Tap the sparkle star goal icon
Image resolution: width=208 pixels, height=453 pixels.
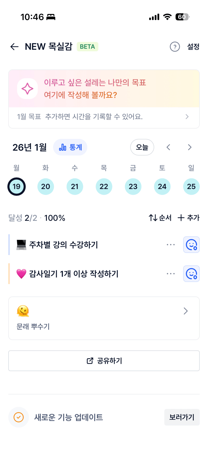coord(27,89)
